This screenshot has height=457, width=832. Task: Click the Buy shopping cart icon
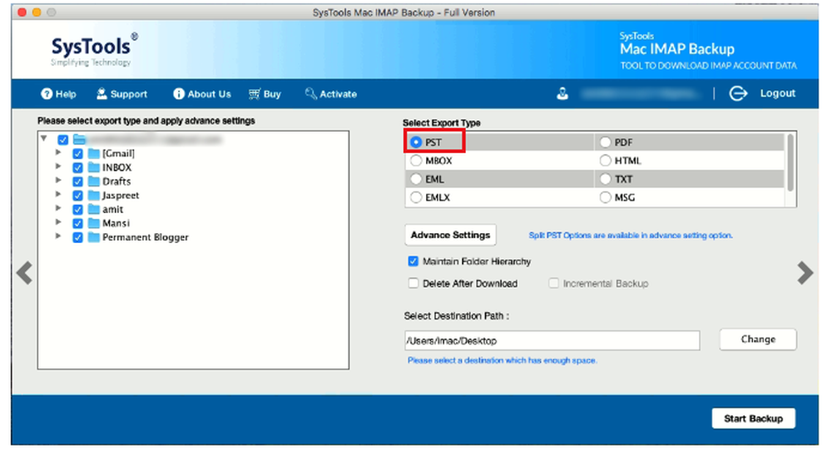(x=254, y=94)
